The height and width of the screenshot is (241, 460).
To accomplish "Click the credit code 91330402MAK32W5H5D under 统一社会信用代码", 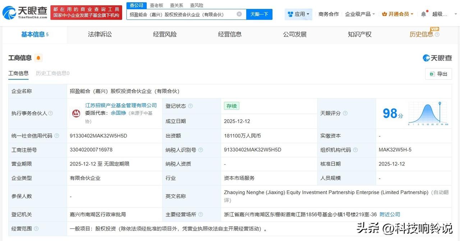I will [x=98, y=136].
